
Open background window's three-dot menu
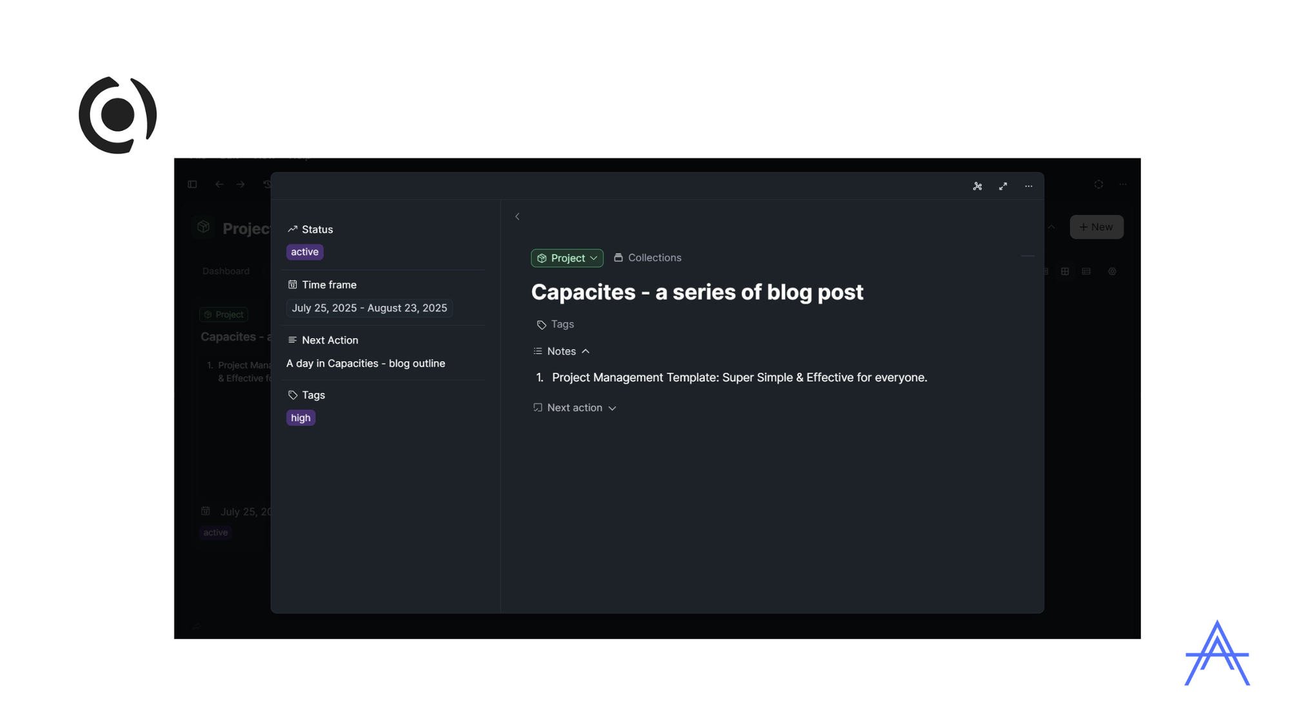[x=1123, y=185]
